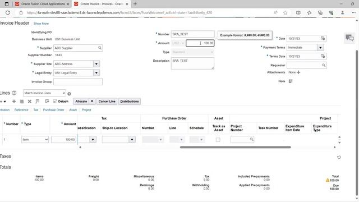Search for a Requester via magnifier icon
The width and height of the screenshot is (359, 202).
click(324, 65)
